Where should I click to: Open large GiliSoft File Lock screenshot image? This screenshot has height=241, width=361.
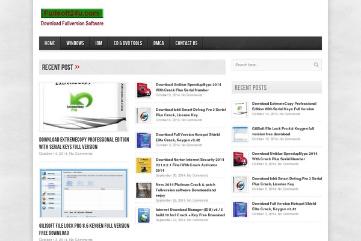click(84, 193)
